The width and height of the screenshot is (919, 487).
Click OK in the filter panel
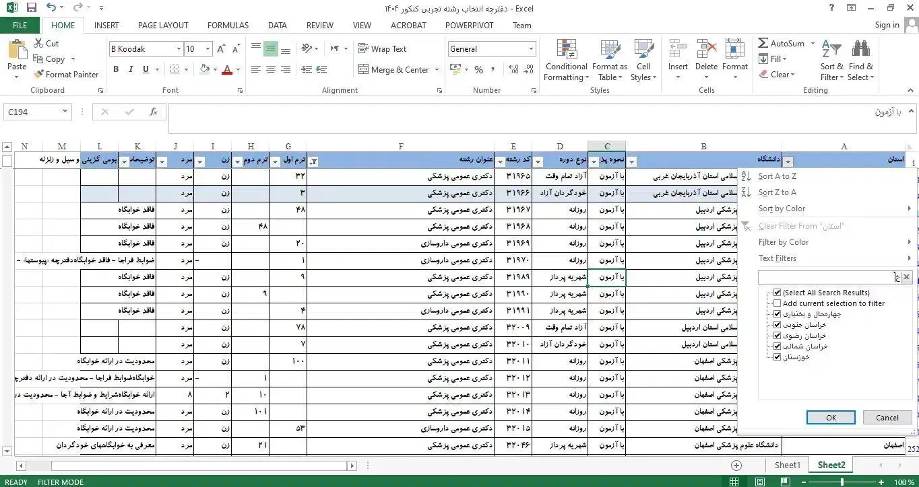(x=830, y=418)
